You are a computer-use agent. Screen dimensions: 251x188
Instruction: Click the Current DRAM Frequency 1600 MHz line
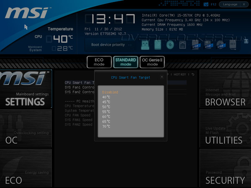point(172,25)
